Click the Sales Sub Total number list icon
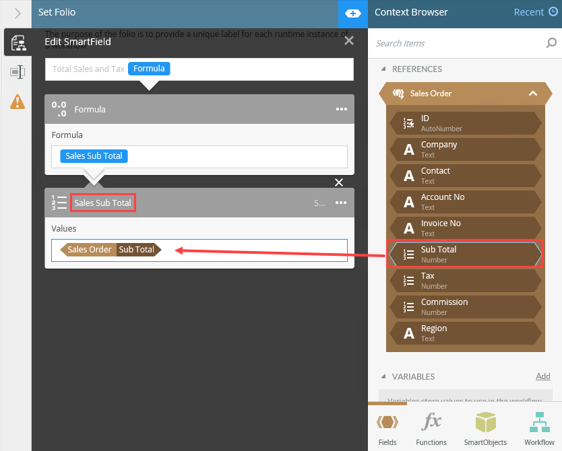 tap(59, 203)
